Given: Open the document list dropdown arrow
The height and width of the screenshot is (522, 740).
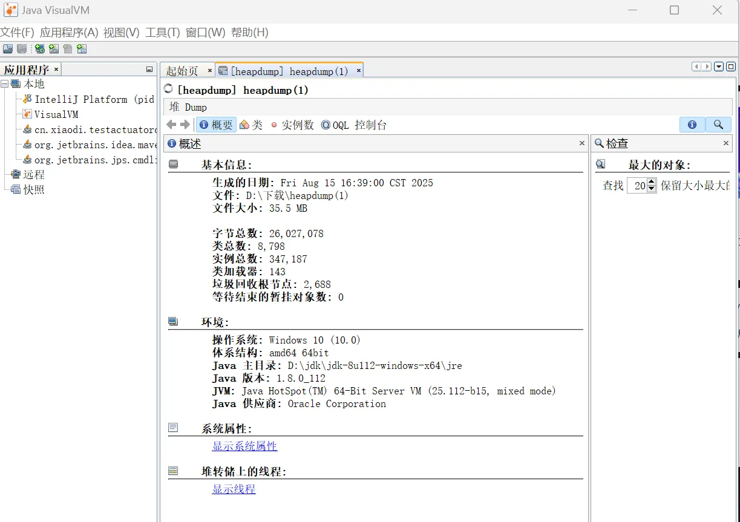Looking at the screenshot, I should click(719, 67).
